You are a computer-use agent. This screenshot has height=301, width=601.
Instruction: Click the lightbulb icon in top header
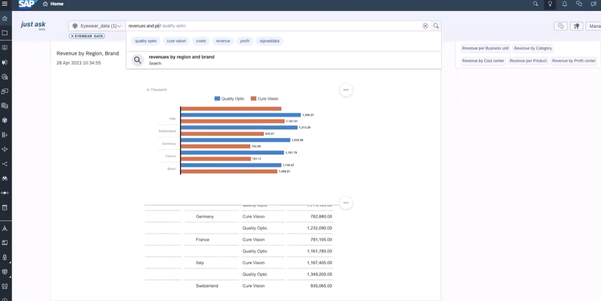click(x=550, y=4)
